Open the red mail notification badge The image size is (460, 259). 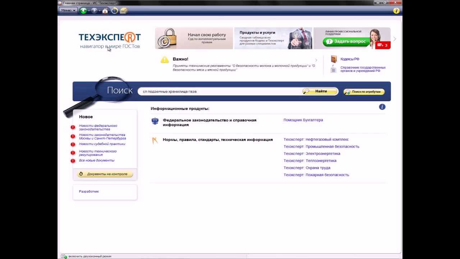(x=383, y=45)
